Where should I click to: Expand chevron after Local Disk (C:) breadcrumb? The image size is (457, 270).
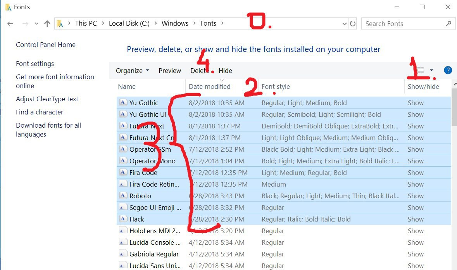pos(156,23)
